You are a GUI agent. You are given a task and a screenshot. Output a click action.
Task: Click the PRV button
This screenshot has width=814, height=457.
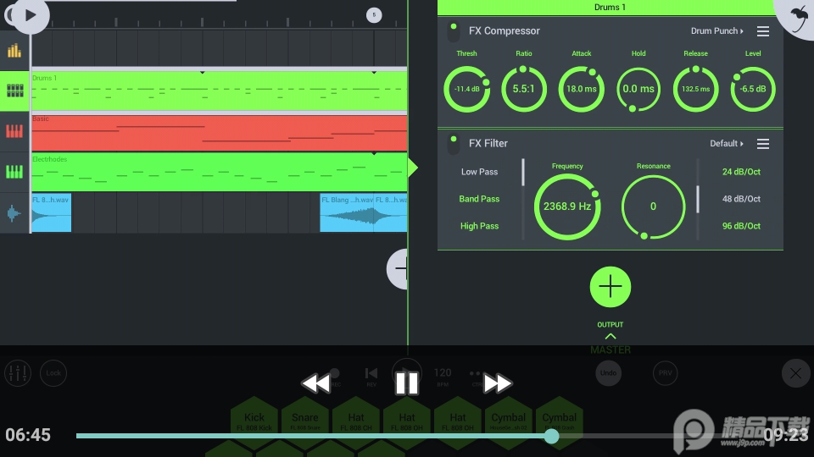point(665,373)
